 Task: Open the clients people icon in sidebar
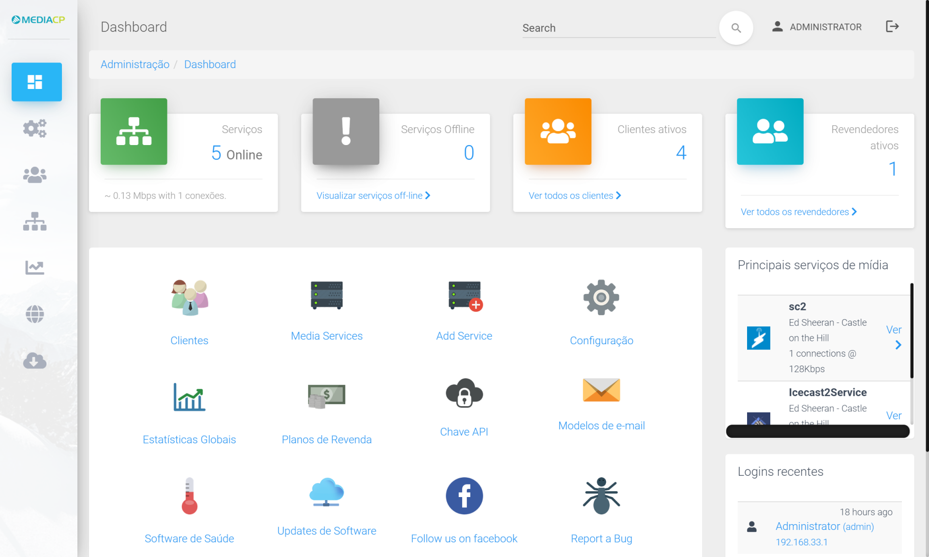tap(34, 175)
